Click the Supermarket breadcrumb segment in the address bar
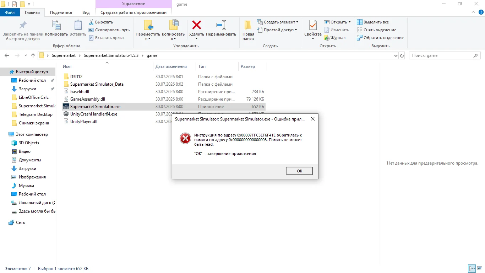Image resolution: width=485 pixels, height=273 pixels. pos(64,55)
